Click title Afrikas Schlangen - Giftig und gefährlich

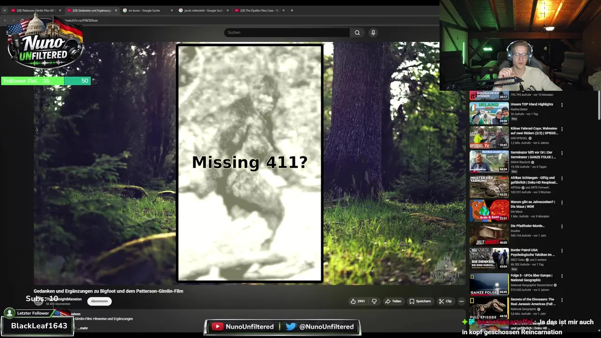(534, 180)
